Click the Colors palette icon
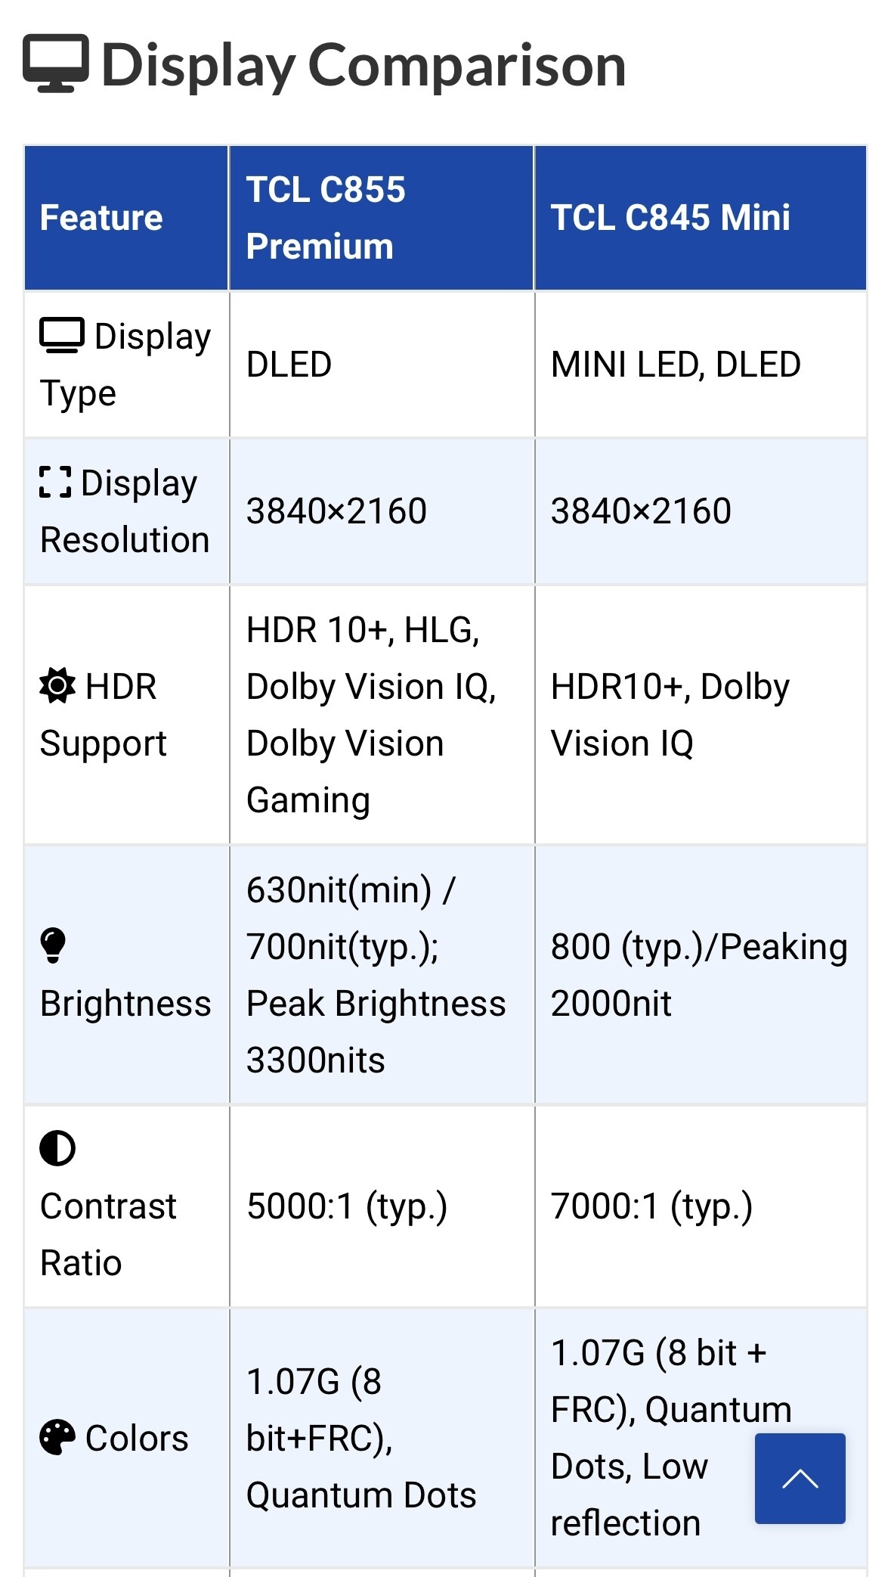This screenshot has width=891, height=1577. click(57, 1437)
